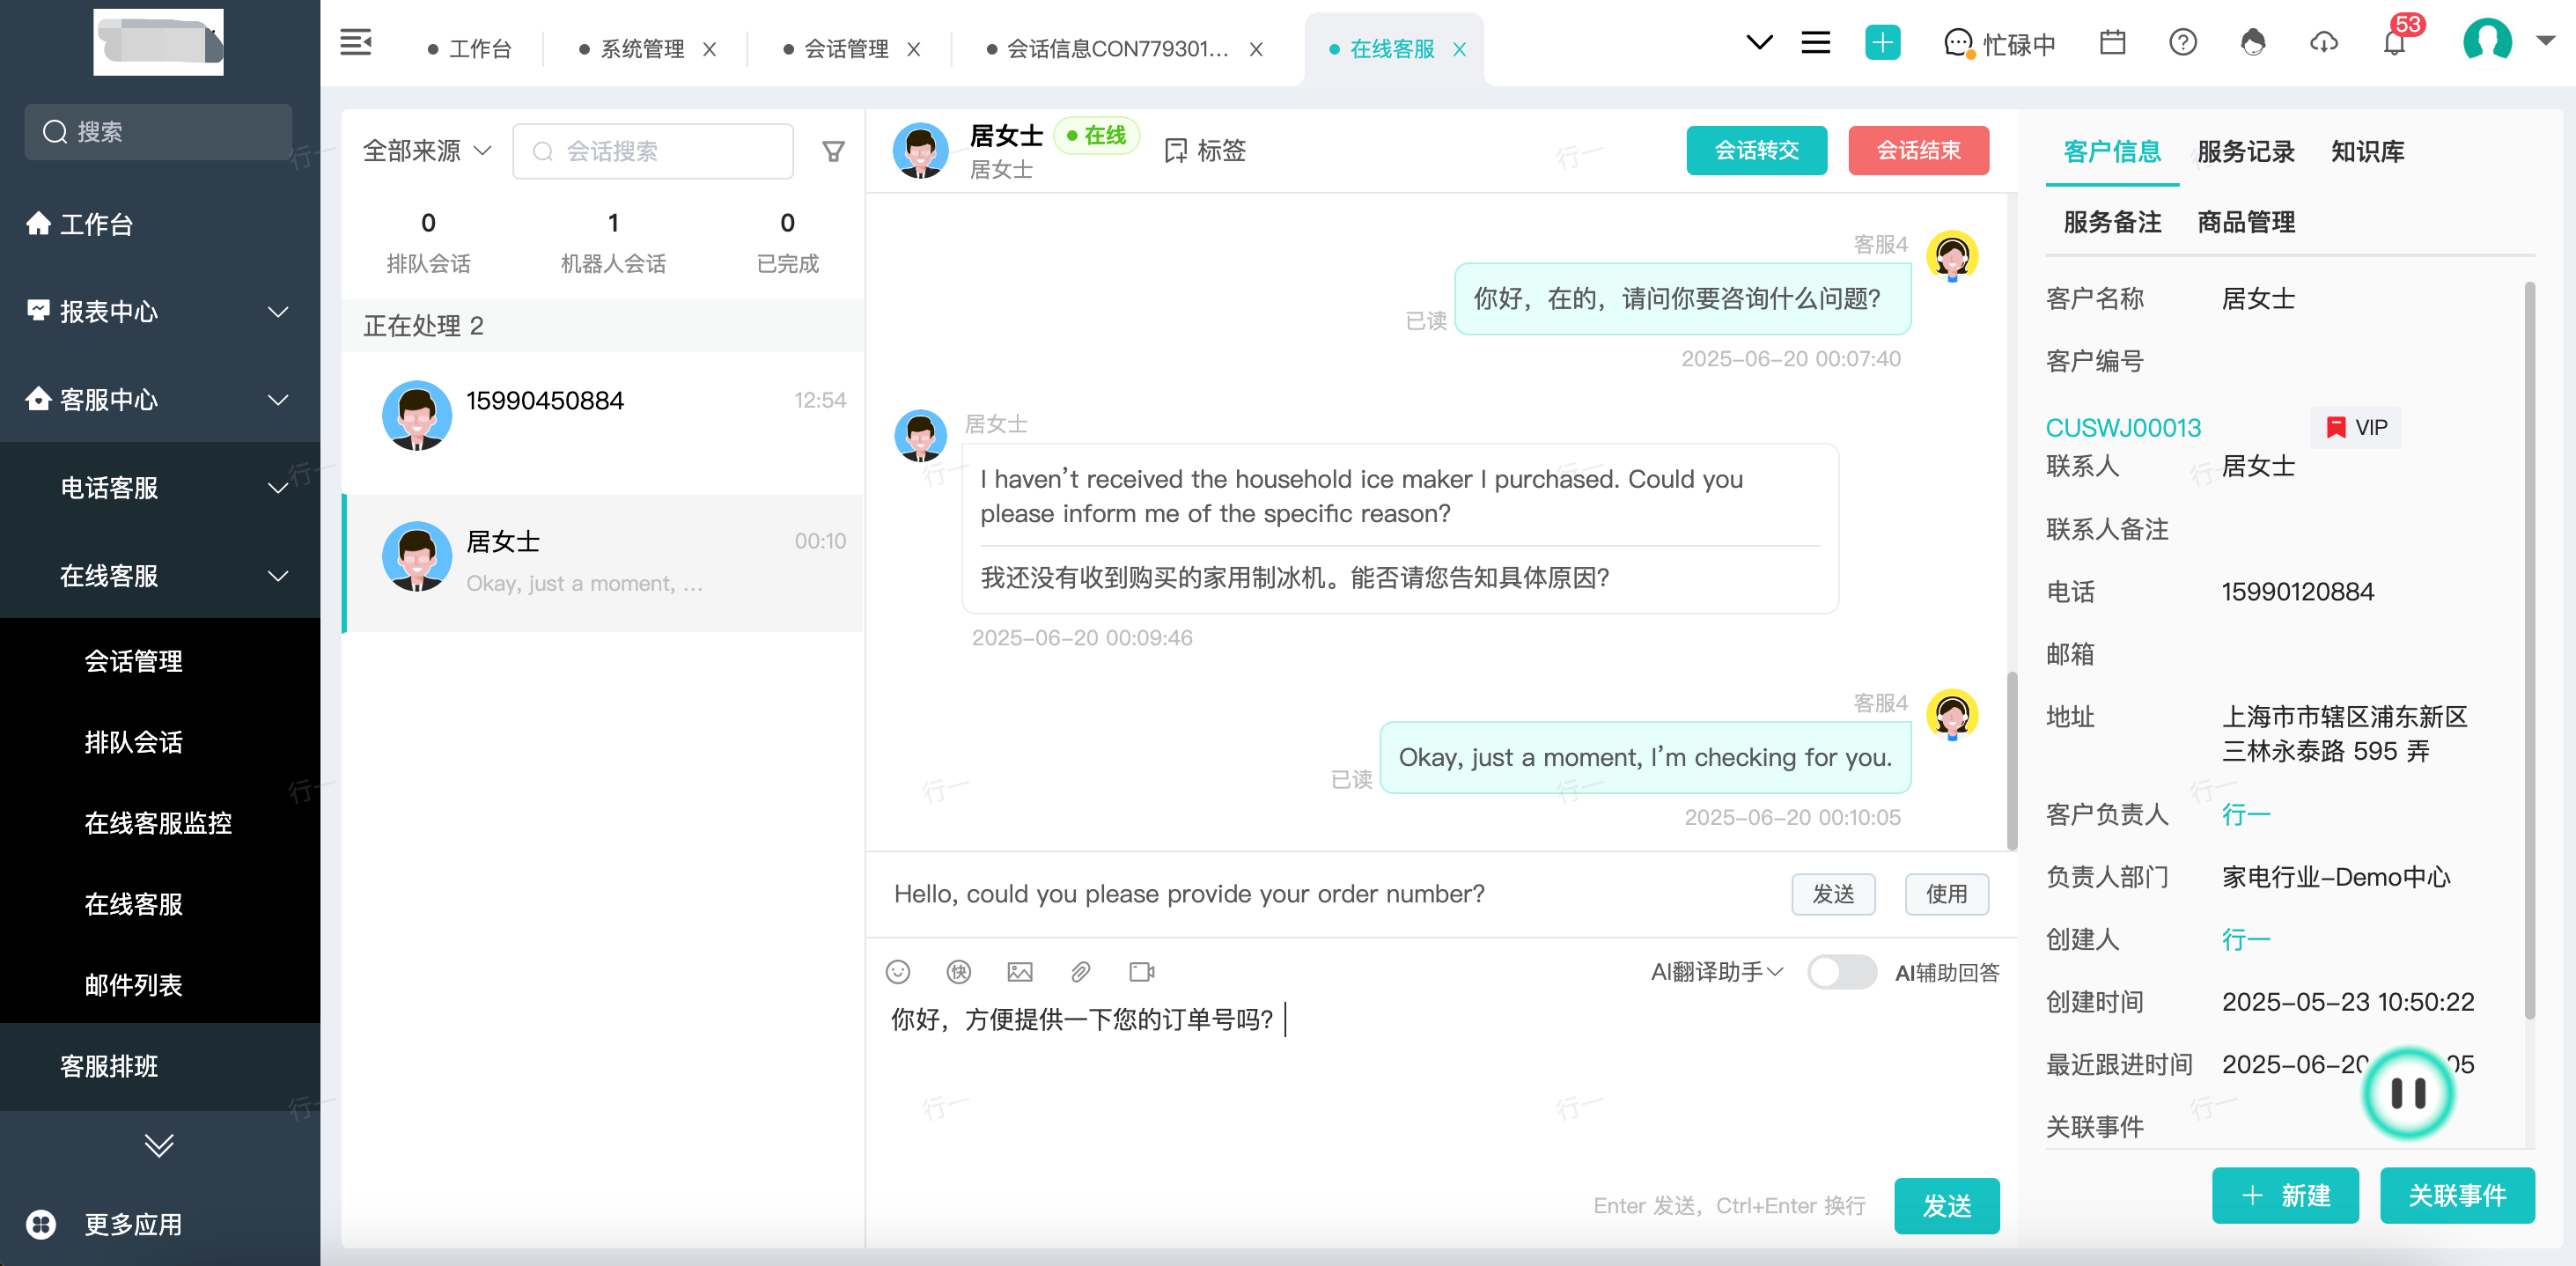Collapse the sidebar with the hamburger menu icon
The height and width of the screenshot is (1266, 2576).
[x=355, y=42]
